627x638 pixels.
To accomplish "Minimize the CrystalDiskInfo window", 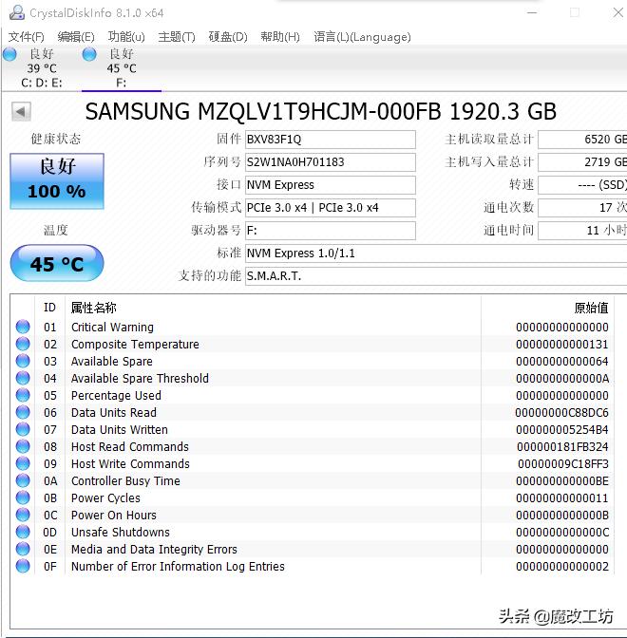I will (532, 12).
